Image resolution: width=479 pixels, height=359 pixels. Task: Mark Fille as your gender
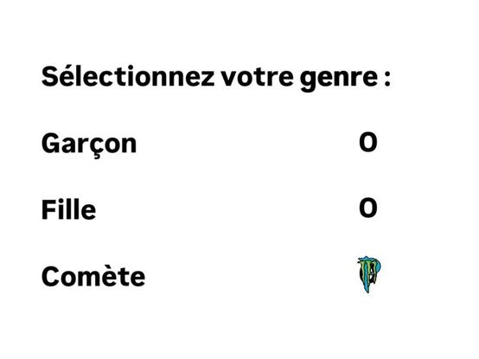(x=368, y=208)
